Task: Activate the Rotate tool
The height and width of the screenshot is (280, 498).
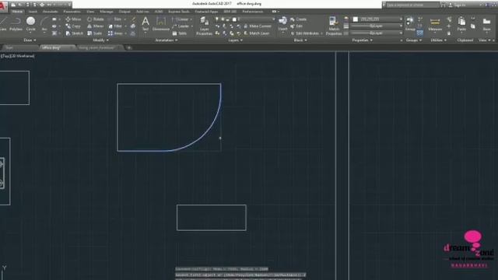Action: pos(96,19)
